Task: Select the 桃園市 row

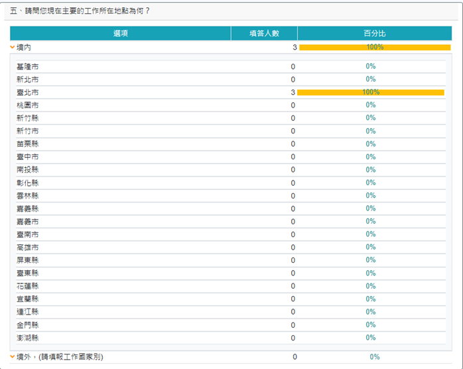Action: [x=28, y=105]
